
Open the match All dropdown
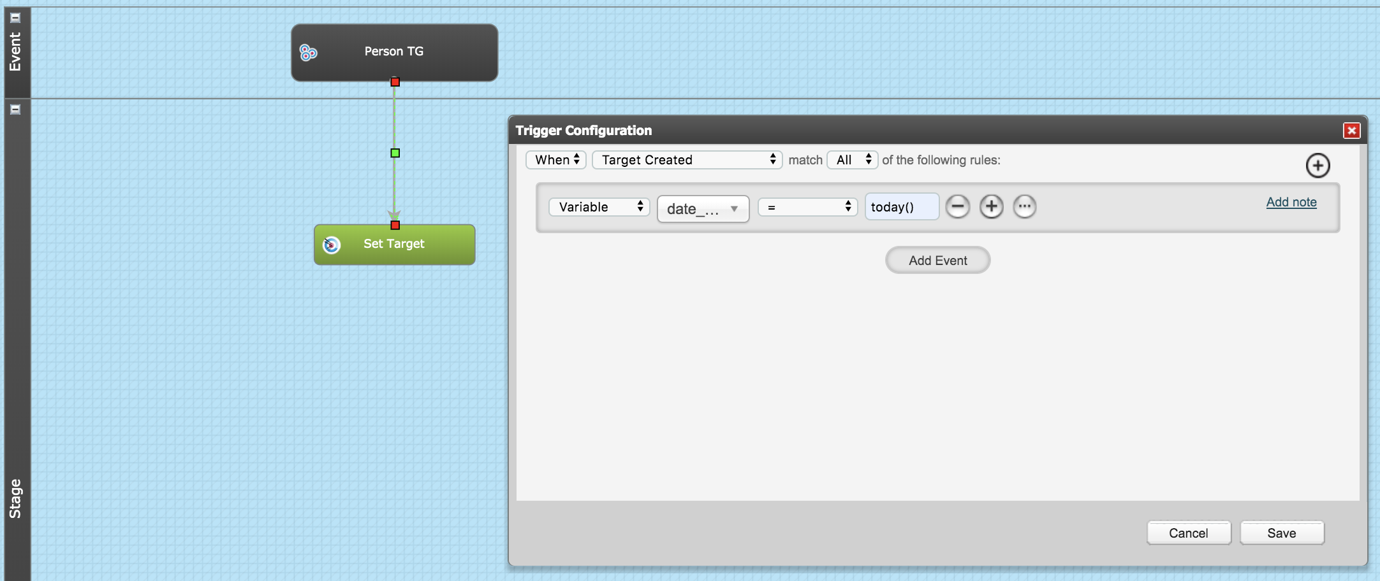click(853, 160)
